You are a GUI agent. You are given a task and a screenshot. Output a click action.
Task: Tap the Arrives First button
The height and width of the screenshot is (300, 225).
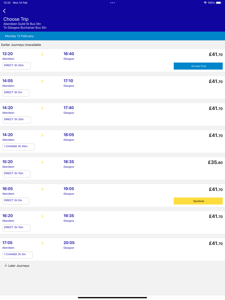point(198,66)
